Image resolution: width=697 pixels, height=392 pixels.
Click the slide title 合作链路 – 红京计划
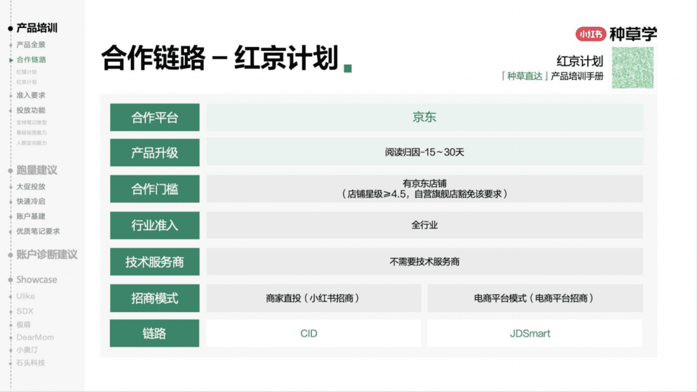pos(220,58)
